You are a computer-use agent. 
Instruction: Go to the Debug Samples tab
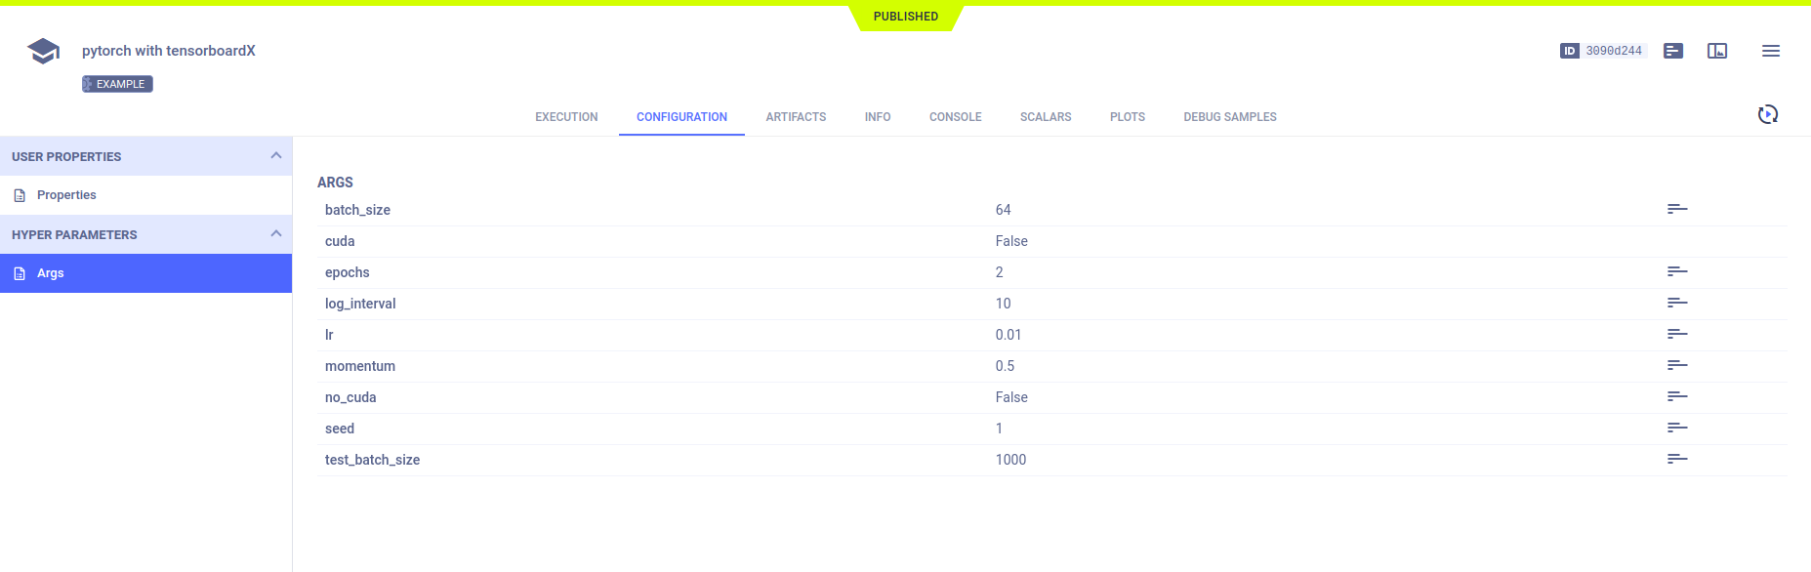1229,117
